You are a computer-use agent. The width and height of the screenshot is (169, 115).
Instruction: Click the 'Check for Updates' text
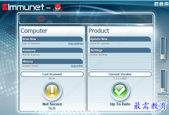(100, 44)
